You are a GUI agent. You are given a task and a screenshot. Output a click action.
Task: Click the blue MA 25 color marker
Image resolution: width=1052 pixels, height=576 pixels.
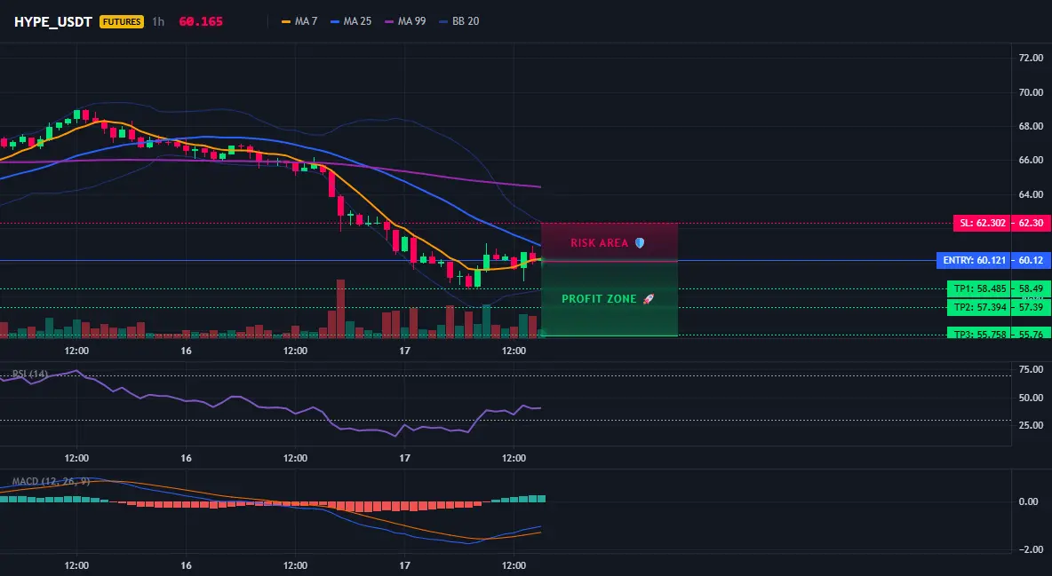click(x=335, y=21)
